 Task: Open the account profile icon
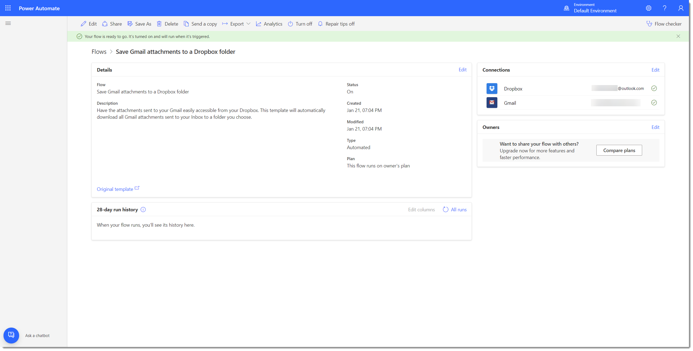[x=681, y=8]
